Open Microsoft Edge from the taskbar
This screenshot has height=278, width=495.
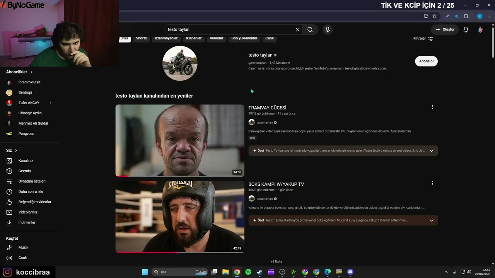pyautogui.click(x=328, y=272)
